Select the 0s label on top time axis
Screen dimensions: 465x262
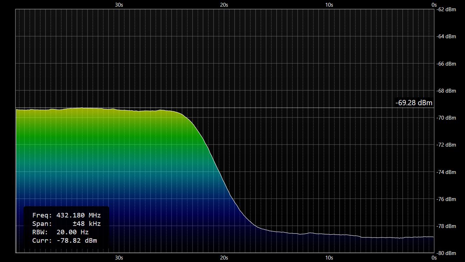click(x=434, y=5)
